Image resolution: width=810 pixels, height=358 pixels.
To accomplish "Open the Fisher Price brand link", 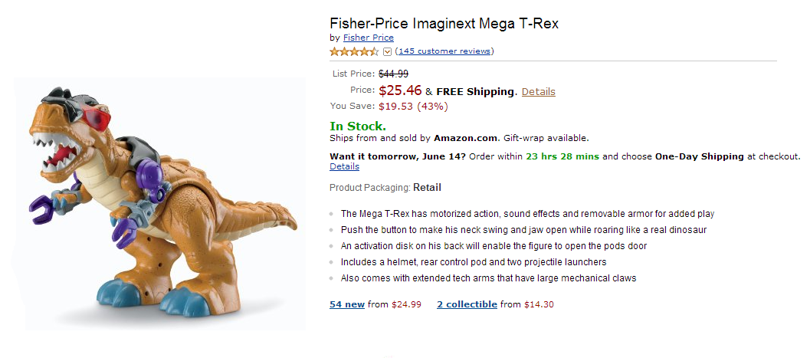I will 368,38.
